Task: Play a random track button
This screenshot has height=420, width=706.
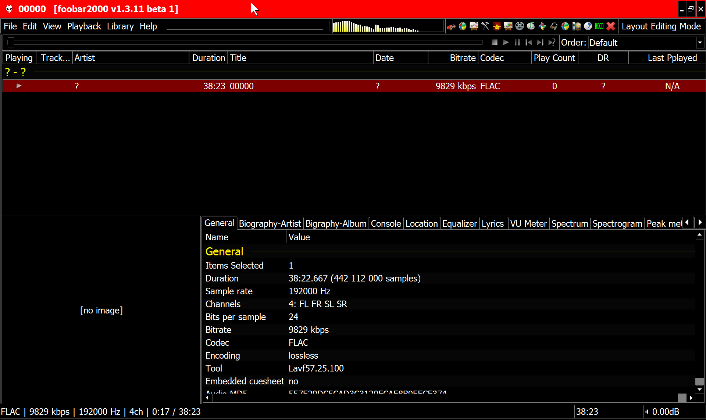Action: click(x=552, y=43)
